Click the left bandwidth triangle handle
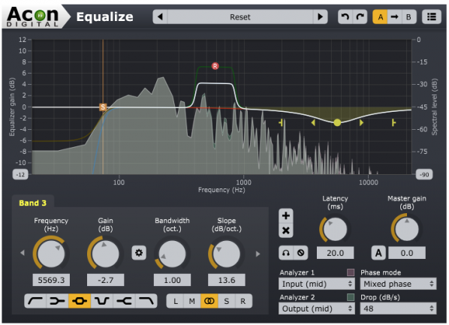Screen dimensions: 449x325 pos(313,123)
